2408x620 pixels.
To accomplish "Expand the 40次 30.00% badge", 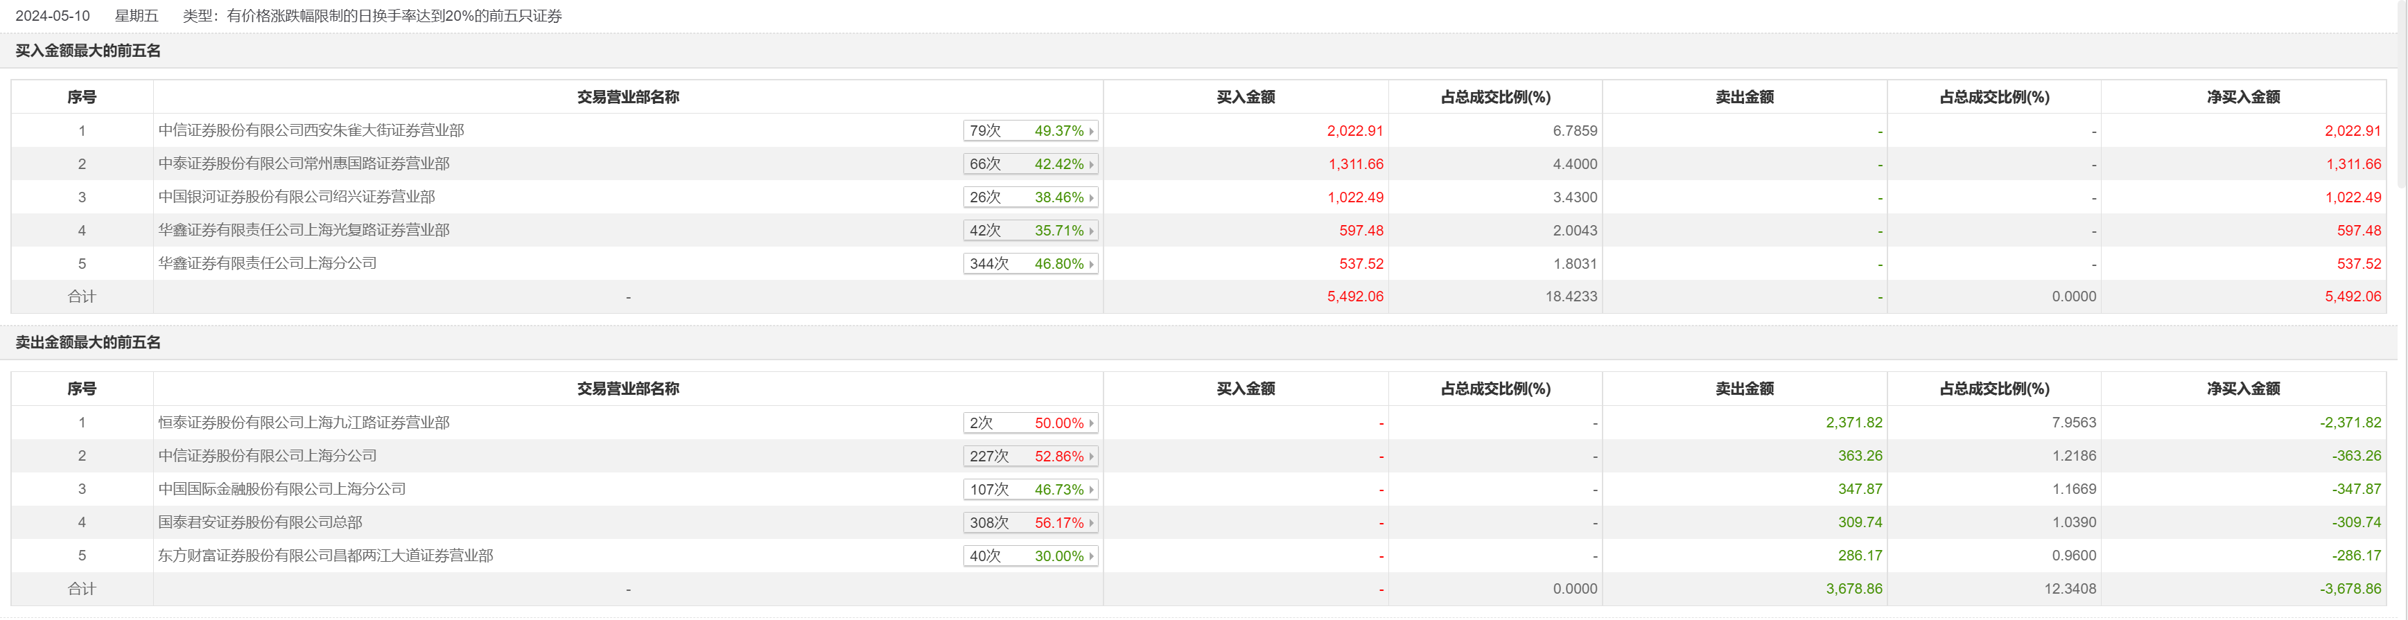I will click(1030, 556).
